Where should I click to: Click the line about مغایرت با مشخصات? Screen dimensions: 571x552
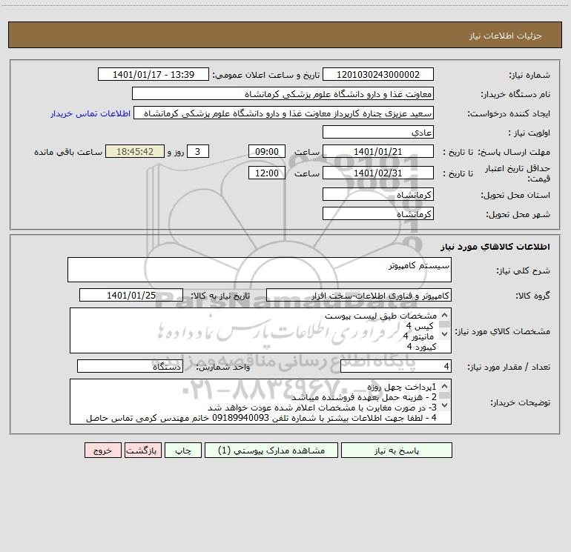pyautogui.click(x=322, y=408)
